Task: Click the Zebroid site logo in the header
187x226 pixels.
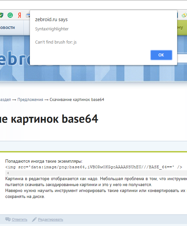Action: point(15,59)
